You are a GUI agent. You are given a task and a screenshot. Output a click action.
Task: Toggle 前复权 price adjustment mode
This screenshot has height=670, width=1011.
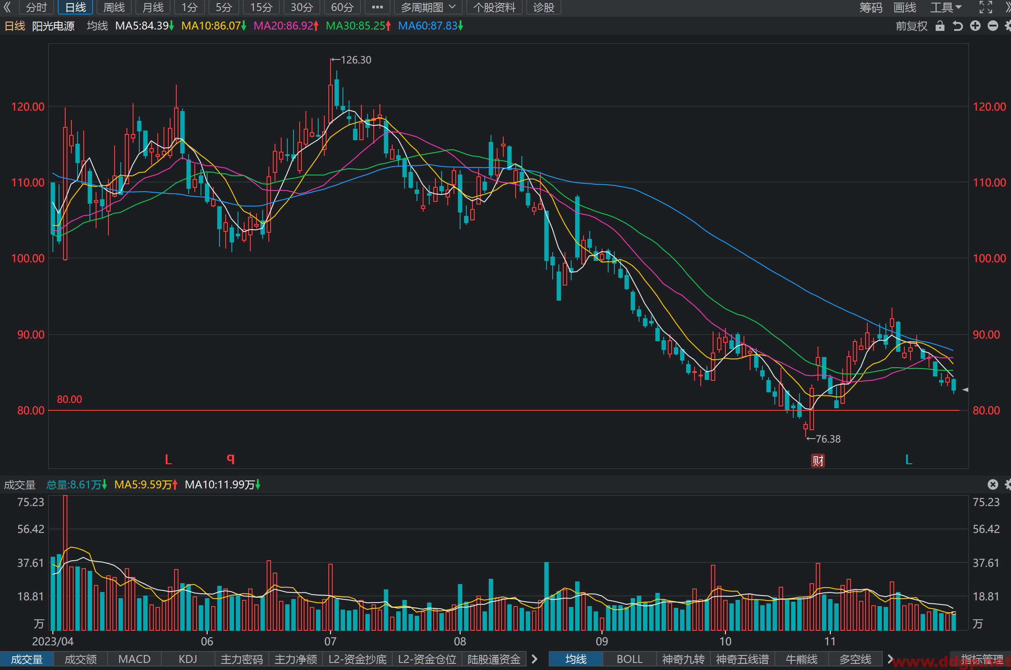tap(911, 26)
